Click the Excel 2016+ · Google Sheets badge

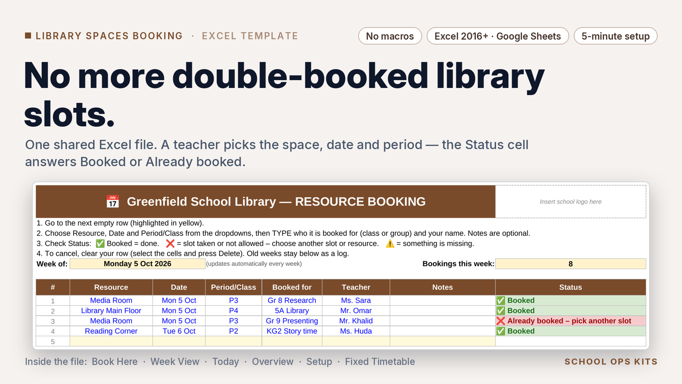tap(498, 36)
